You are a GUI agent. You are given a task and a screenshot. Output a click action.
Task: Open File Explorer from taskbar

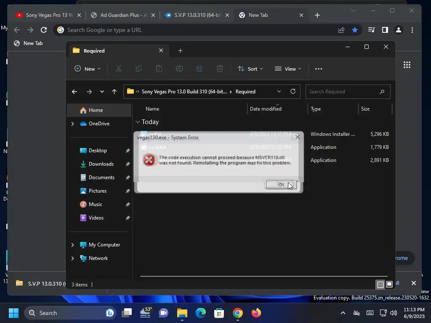pos(182,313)
